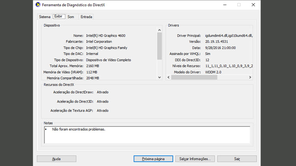Click the 'Assinado por WHQL:' label
Screen dimensions: 296x166
pos(185,53)
